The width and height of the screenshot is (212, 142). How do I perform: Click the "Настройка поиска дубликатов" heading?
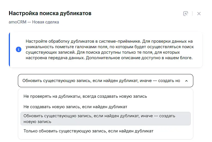coord(50,13)
